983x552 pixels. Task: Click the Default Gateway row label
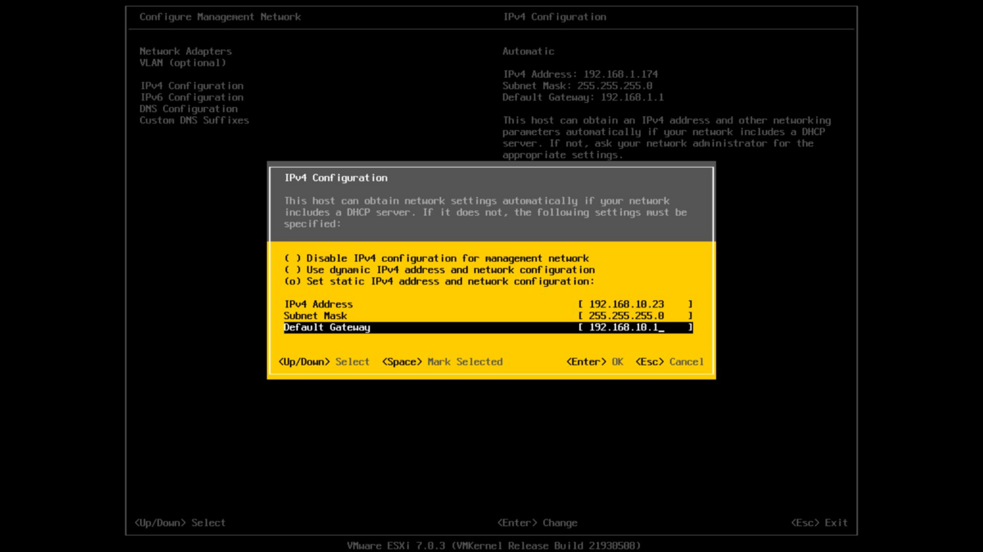click(327, 327)
